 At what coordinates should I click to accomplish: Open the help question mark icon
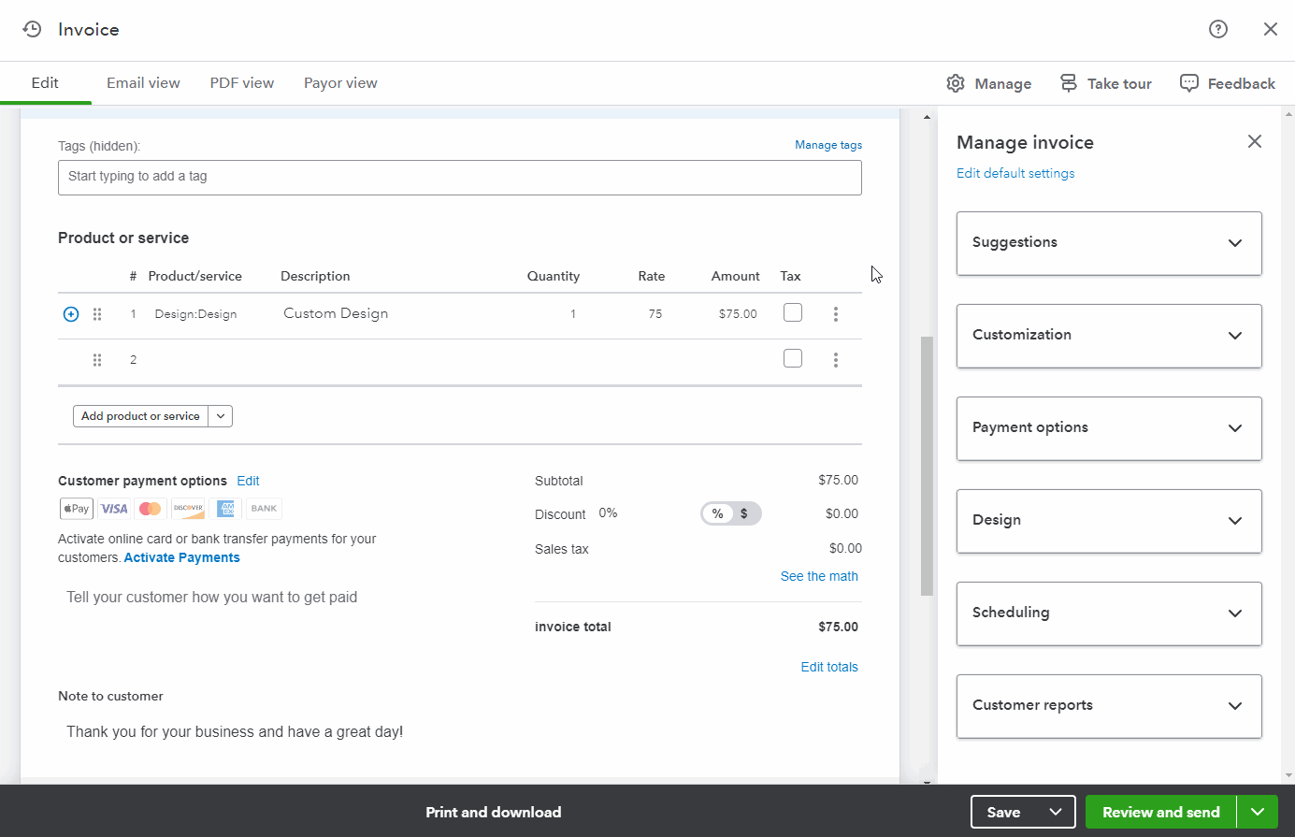[1217, 29]
